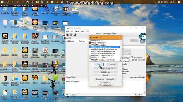Screen dimensions: 183x102
Task: Click the VLC cone icon in taskbar
Action: [57, 2]
